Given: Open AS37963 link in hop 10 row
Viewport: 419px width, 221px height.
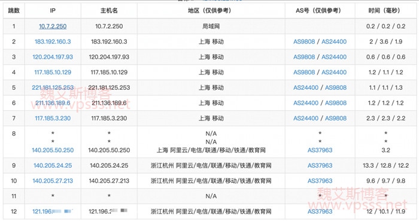Looking at the screenshot, I should pos(320,181).
